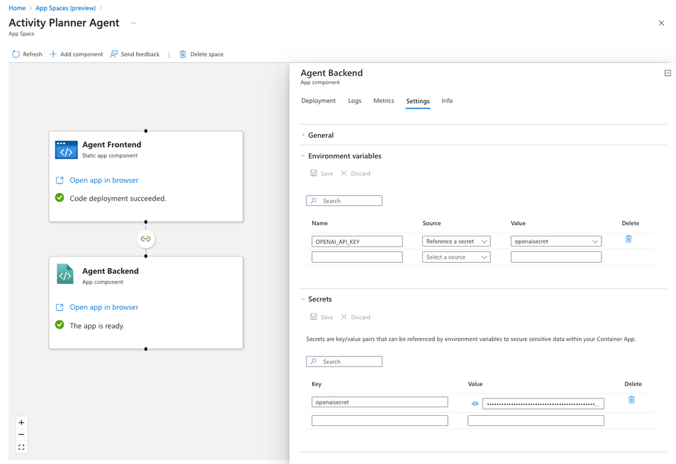676x464 pixels.
Task: Zoom in on the canvas
Action: click(22, 423)
